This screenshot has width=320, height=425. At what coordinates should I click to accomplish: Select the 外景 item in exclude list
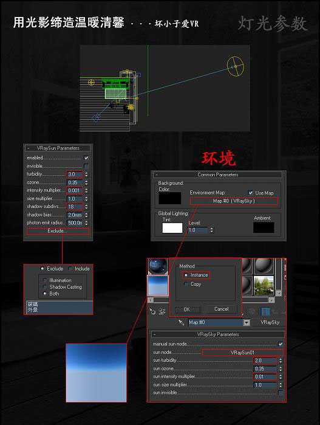pos(33,309)
